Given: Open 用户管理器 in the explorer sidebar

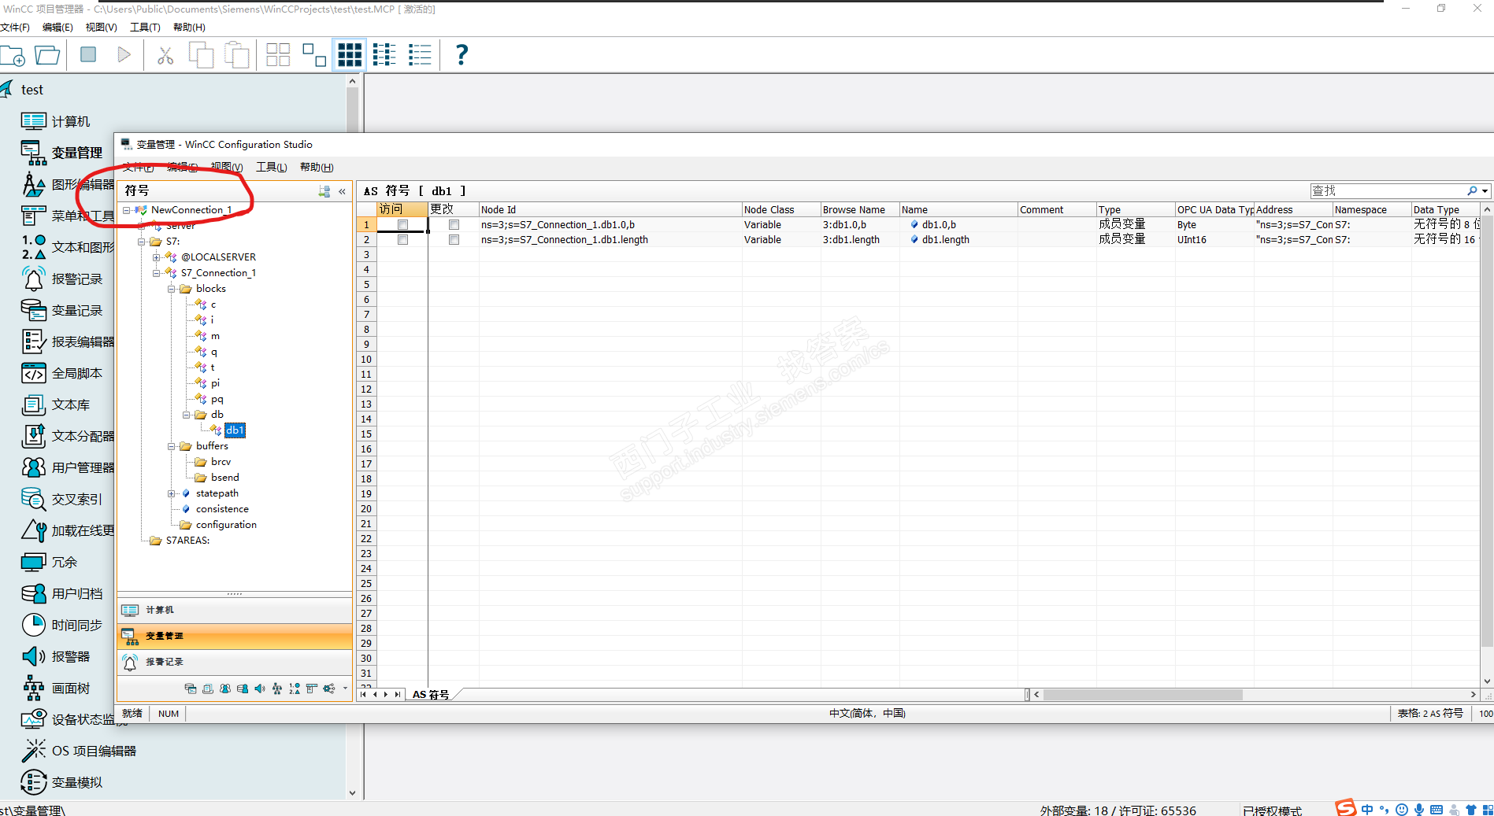Looking at the screenshot, I should coord(68,467).
